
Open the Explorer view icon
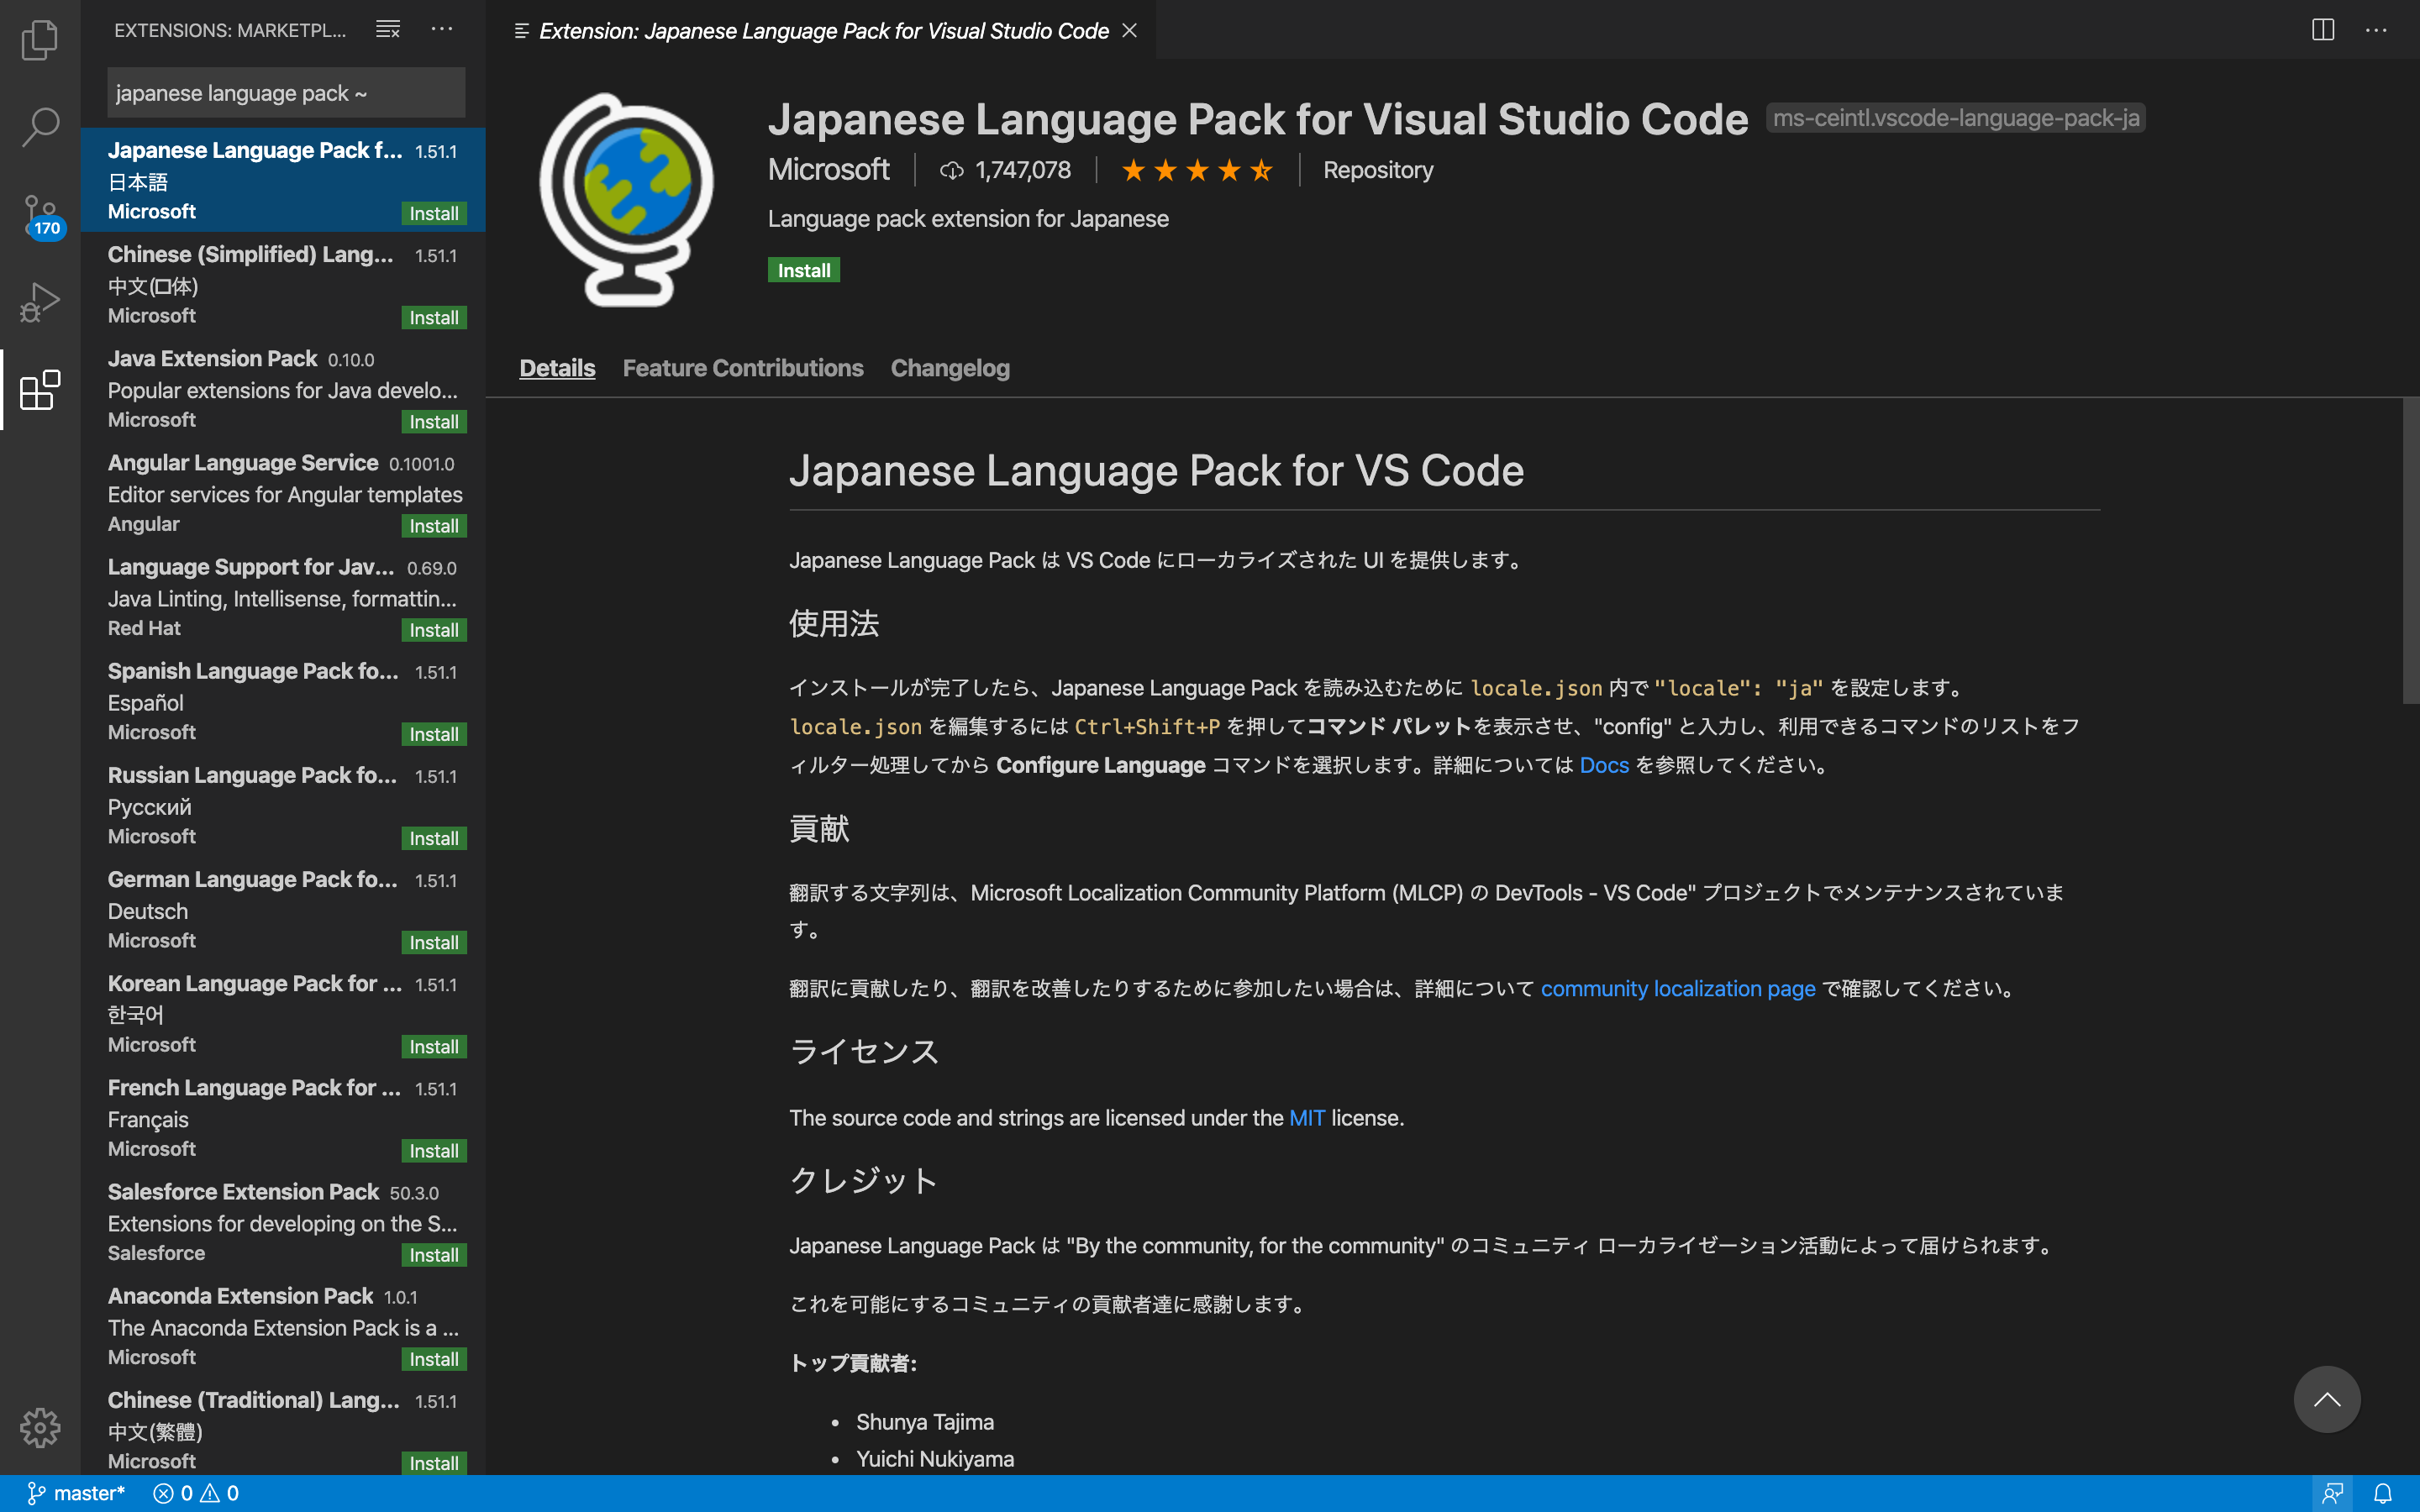click(x=40, y=40)
